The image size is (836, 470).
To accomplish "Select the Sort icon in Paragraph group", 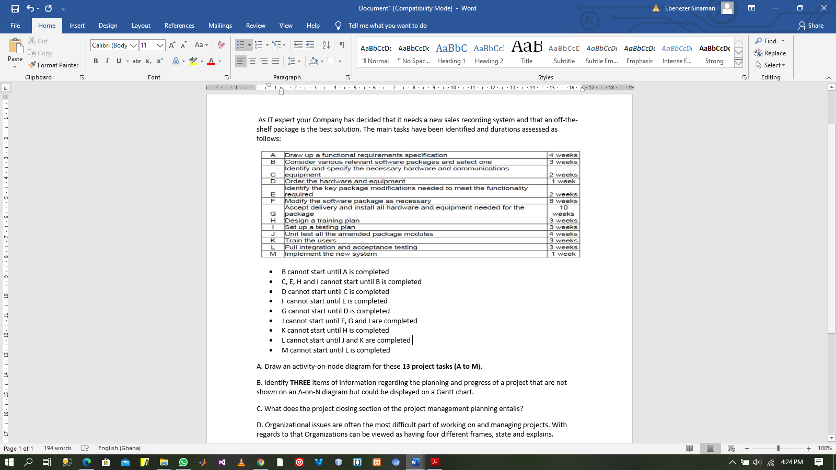I will (x=325, y=45).
